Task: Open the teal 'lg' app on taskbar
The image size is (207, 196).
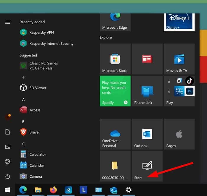Action: click(68, 190)
